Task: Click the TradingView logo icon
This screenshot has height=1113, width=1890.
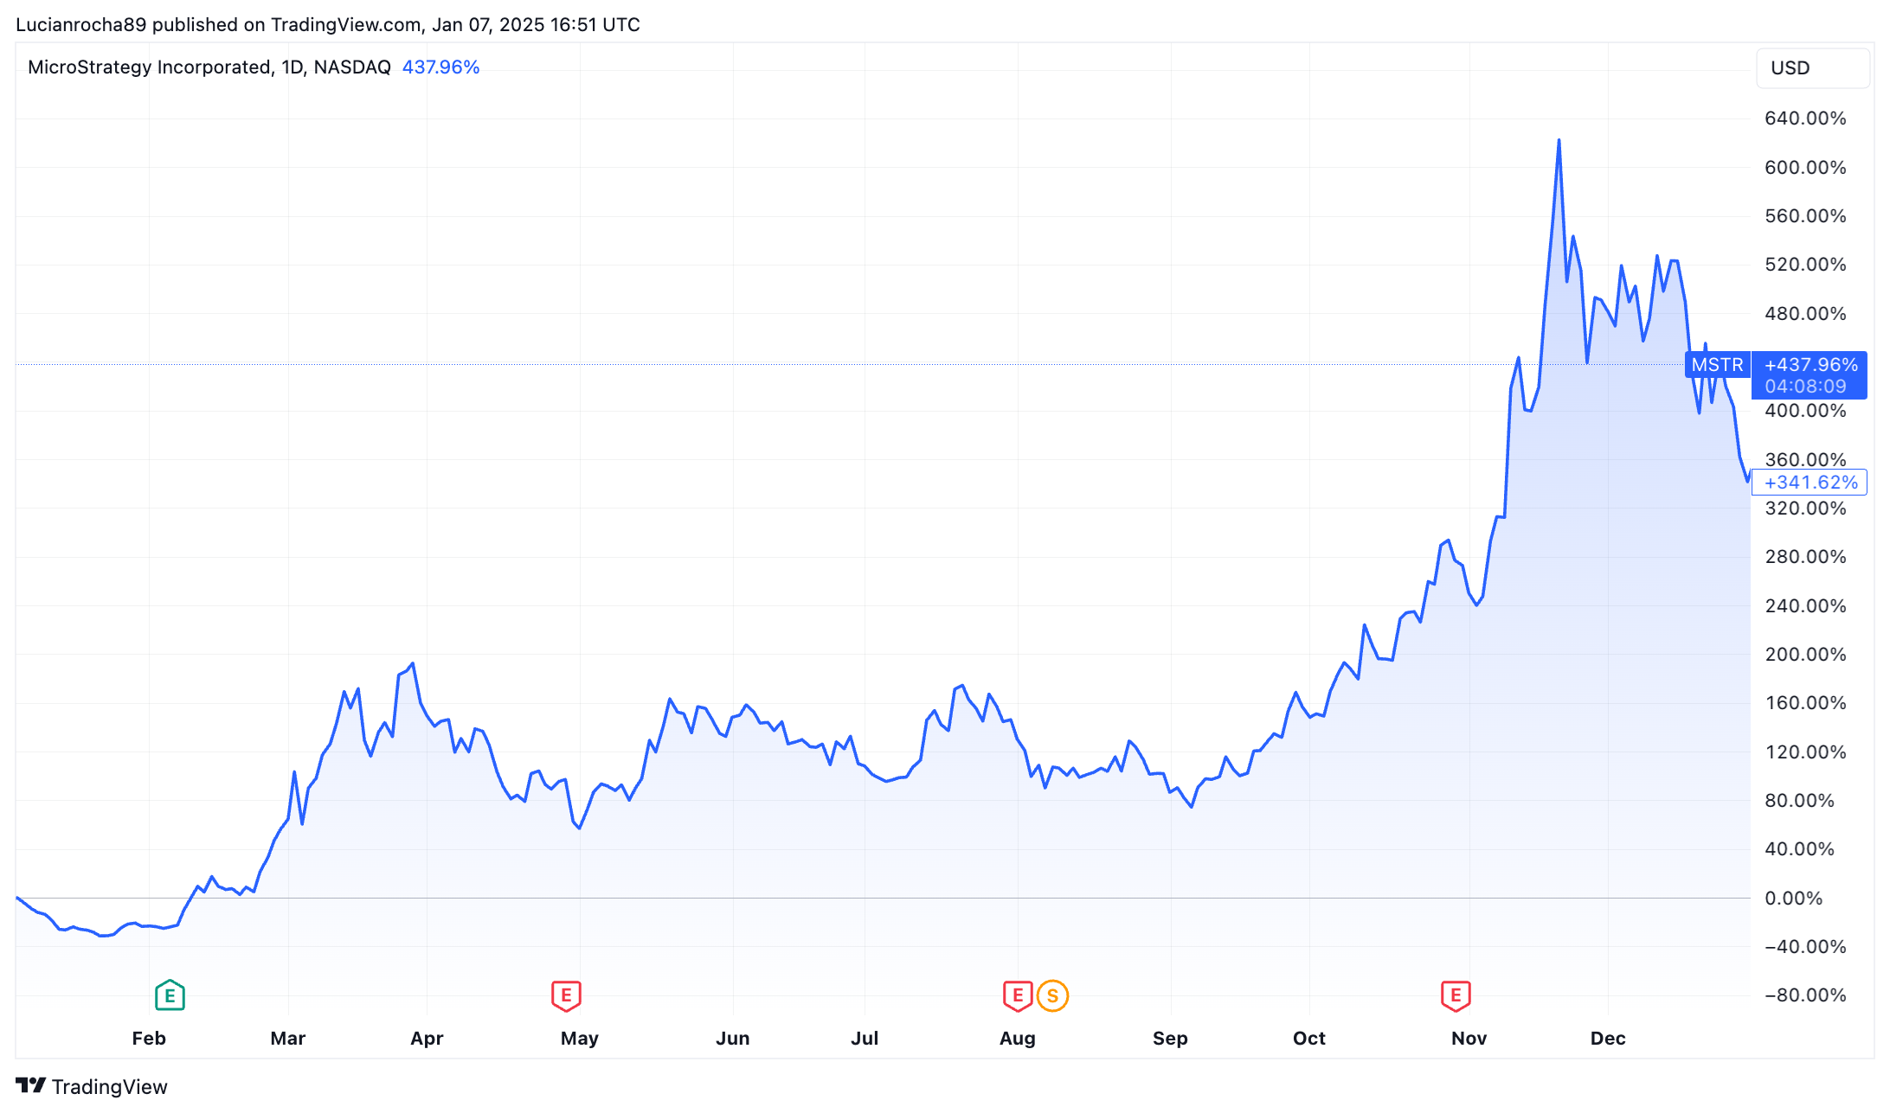Action: [x=30, y=1085]
